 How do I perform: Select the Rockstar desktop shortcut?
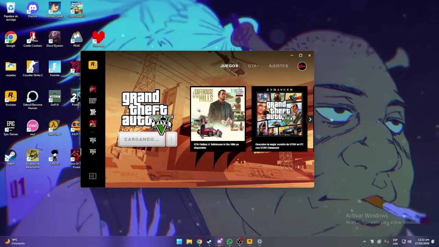tap(11, 98)
